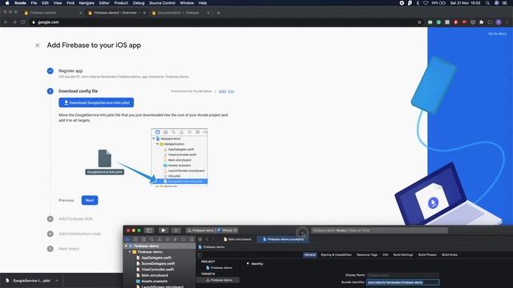The height and width of the screenshot is (288, 513).
Task: Open iPhone 12 device destination selector
Action: [228, 230]
